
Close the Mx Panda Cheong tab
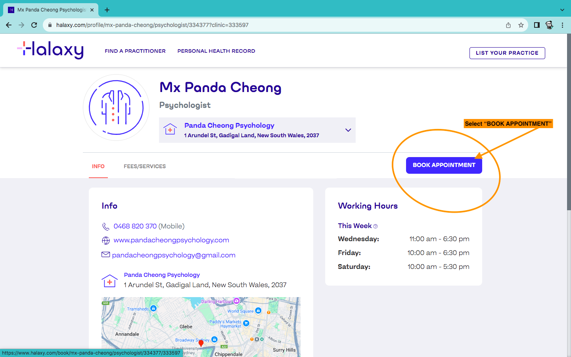[92, 10]
